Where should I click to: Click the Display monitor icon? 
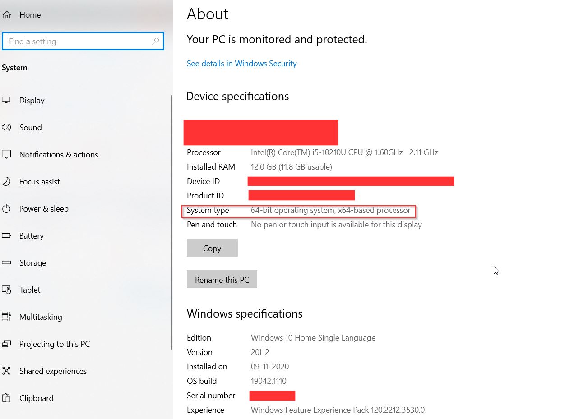tap(6, 101)
